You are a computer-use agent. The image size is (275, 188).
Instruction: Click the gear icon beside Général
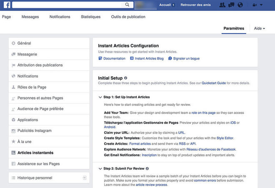[13, 43]
